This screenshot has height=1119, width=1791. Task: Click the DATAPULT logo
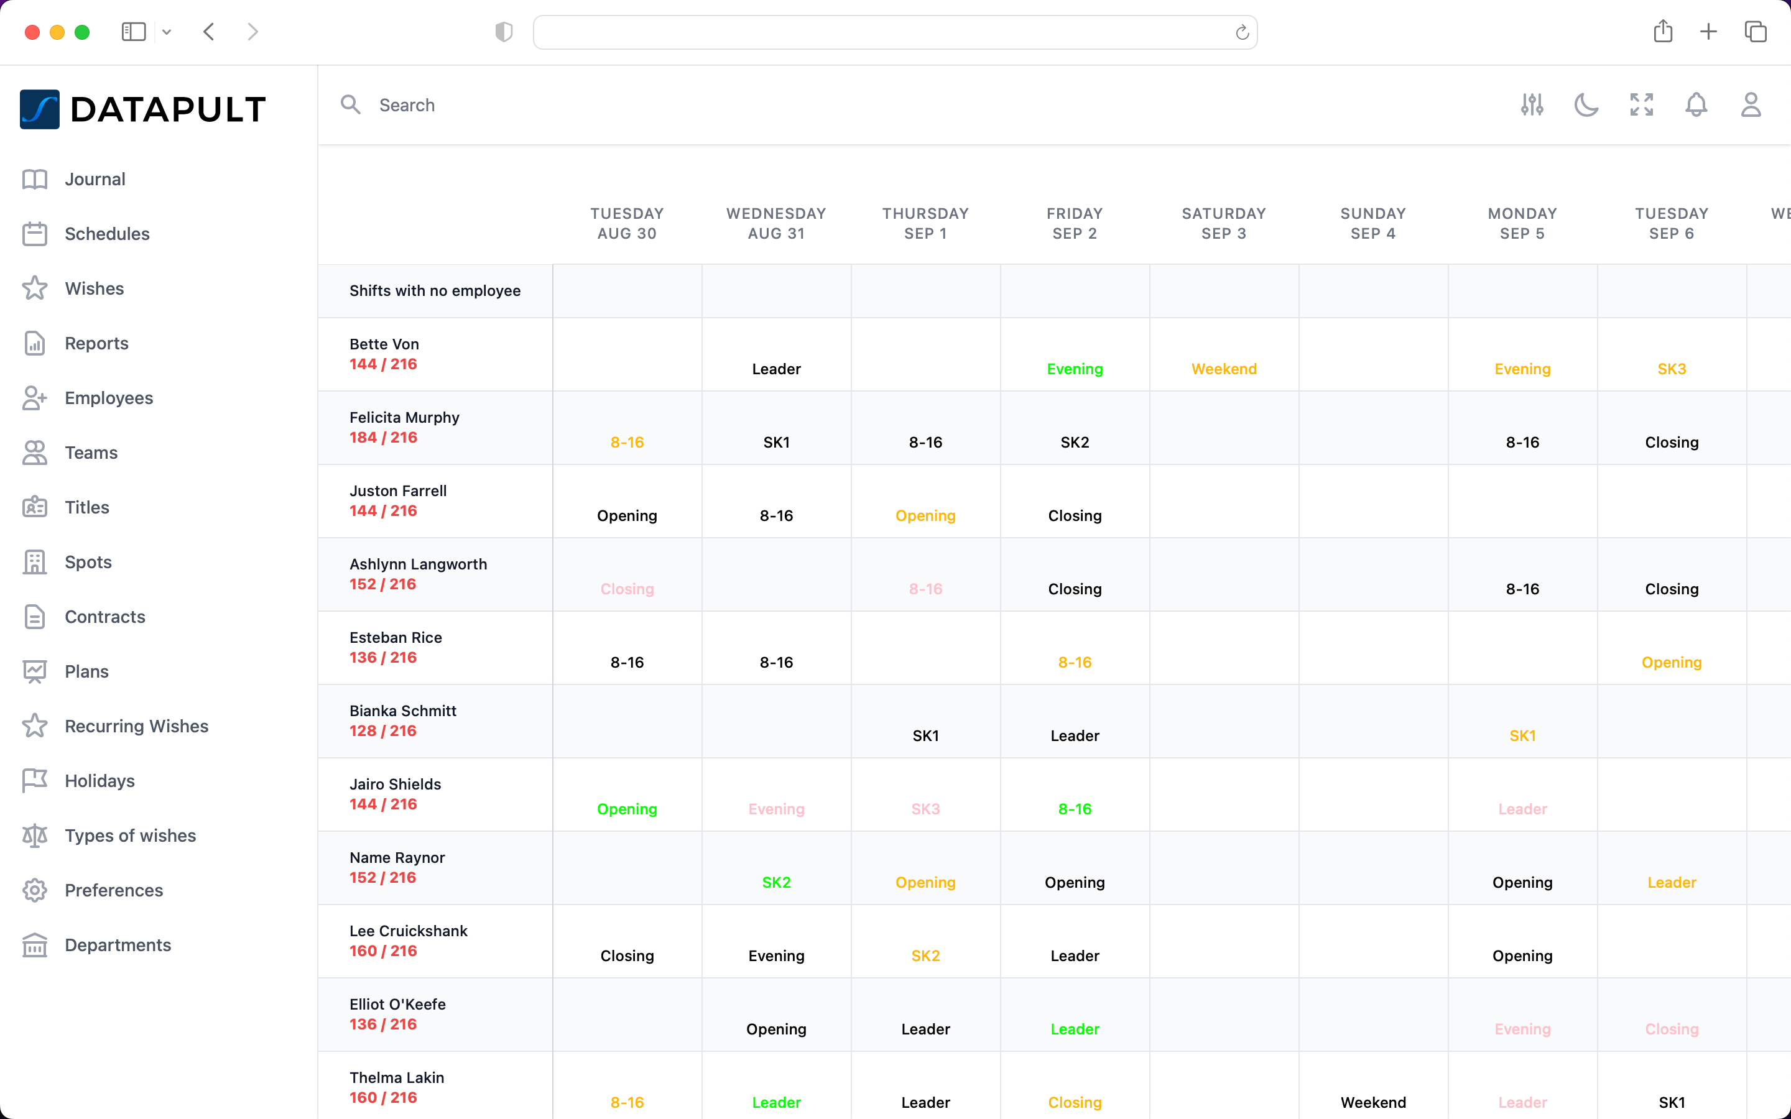pyautogui.click(x=143, y=109)
